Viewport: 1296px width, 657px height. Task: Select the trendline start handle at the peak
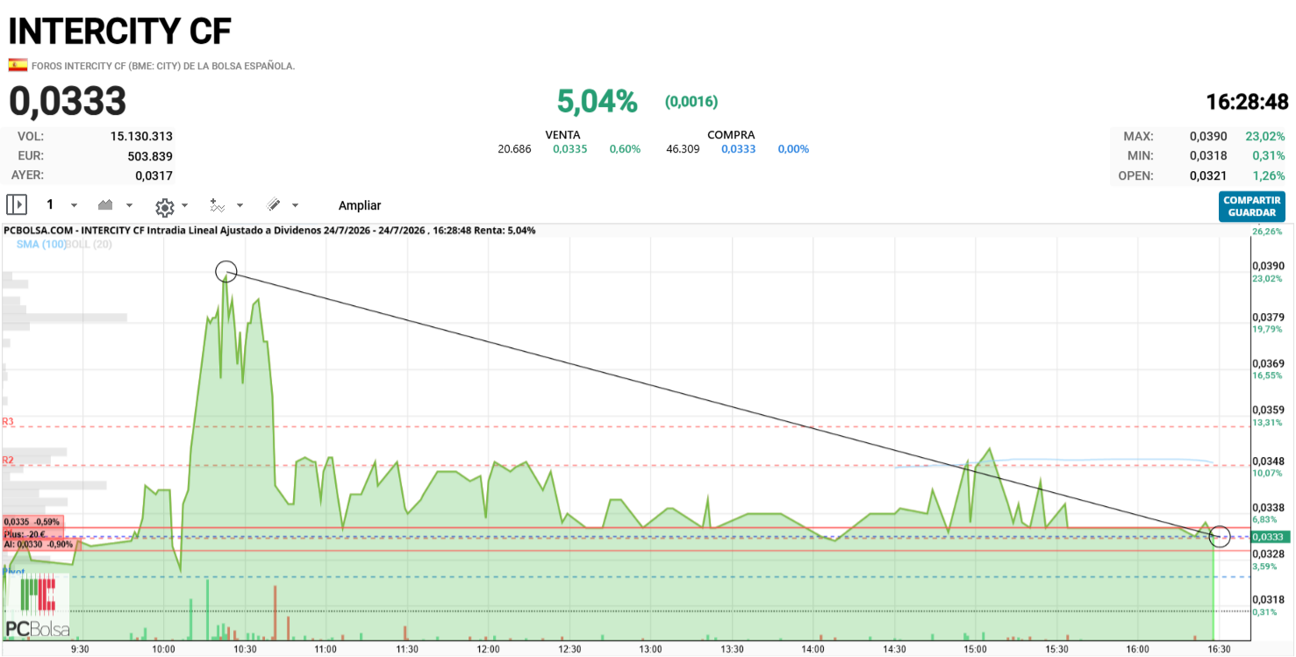click(226, 272)
